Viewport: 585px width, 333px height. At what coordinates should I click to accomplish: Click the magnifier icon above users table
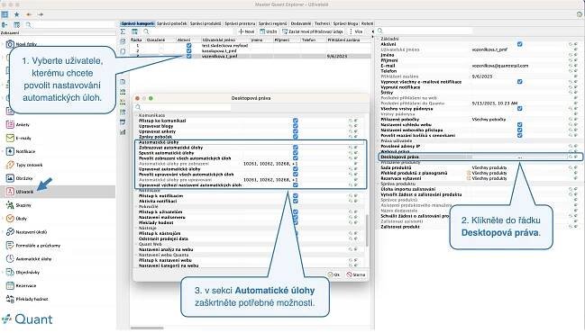coord(146,31)
